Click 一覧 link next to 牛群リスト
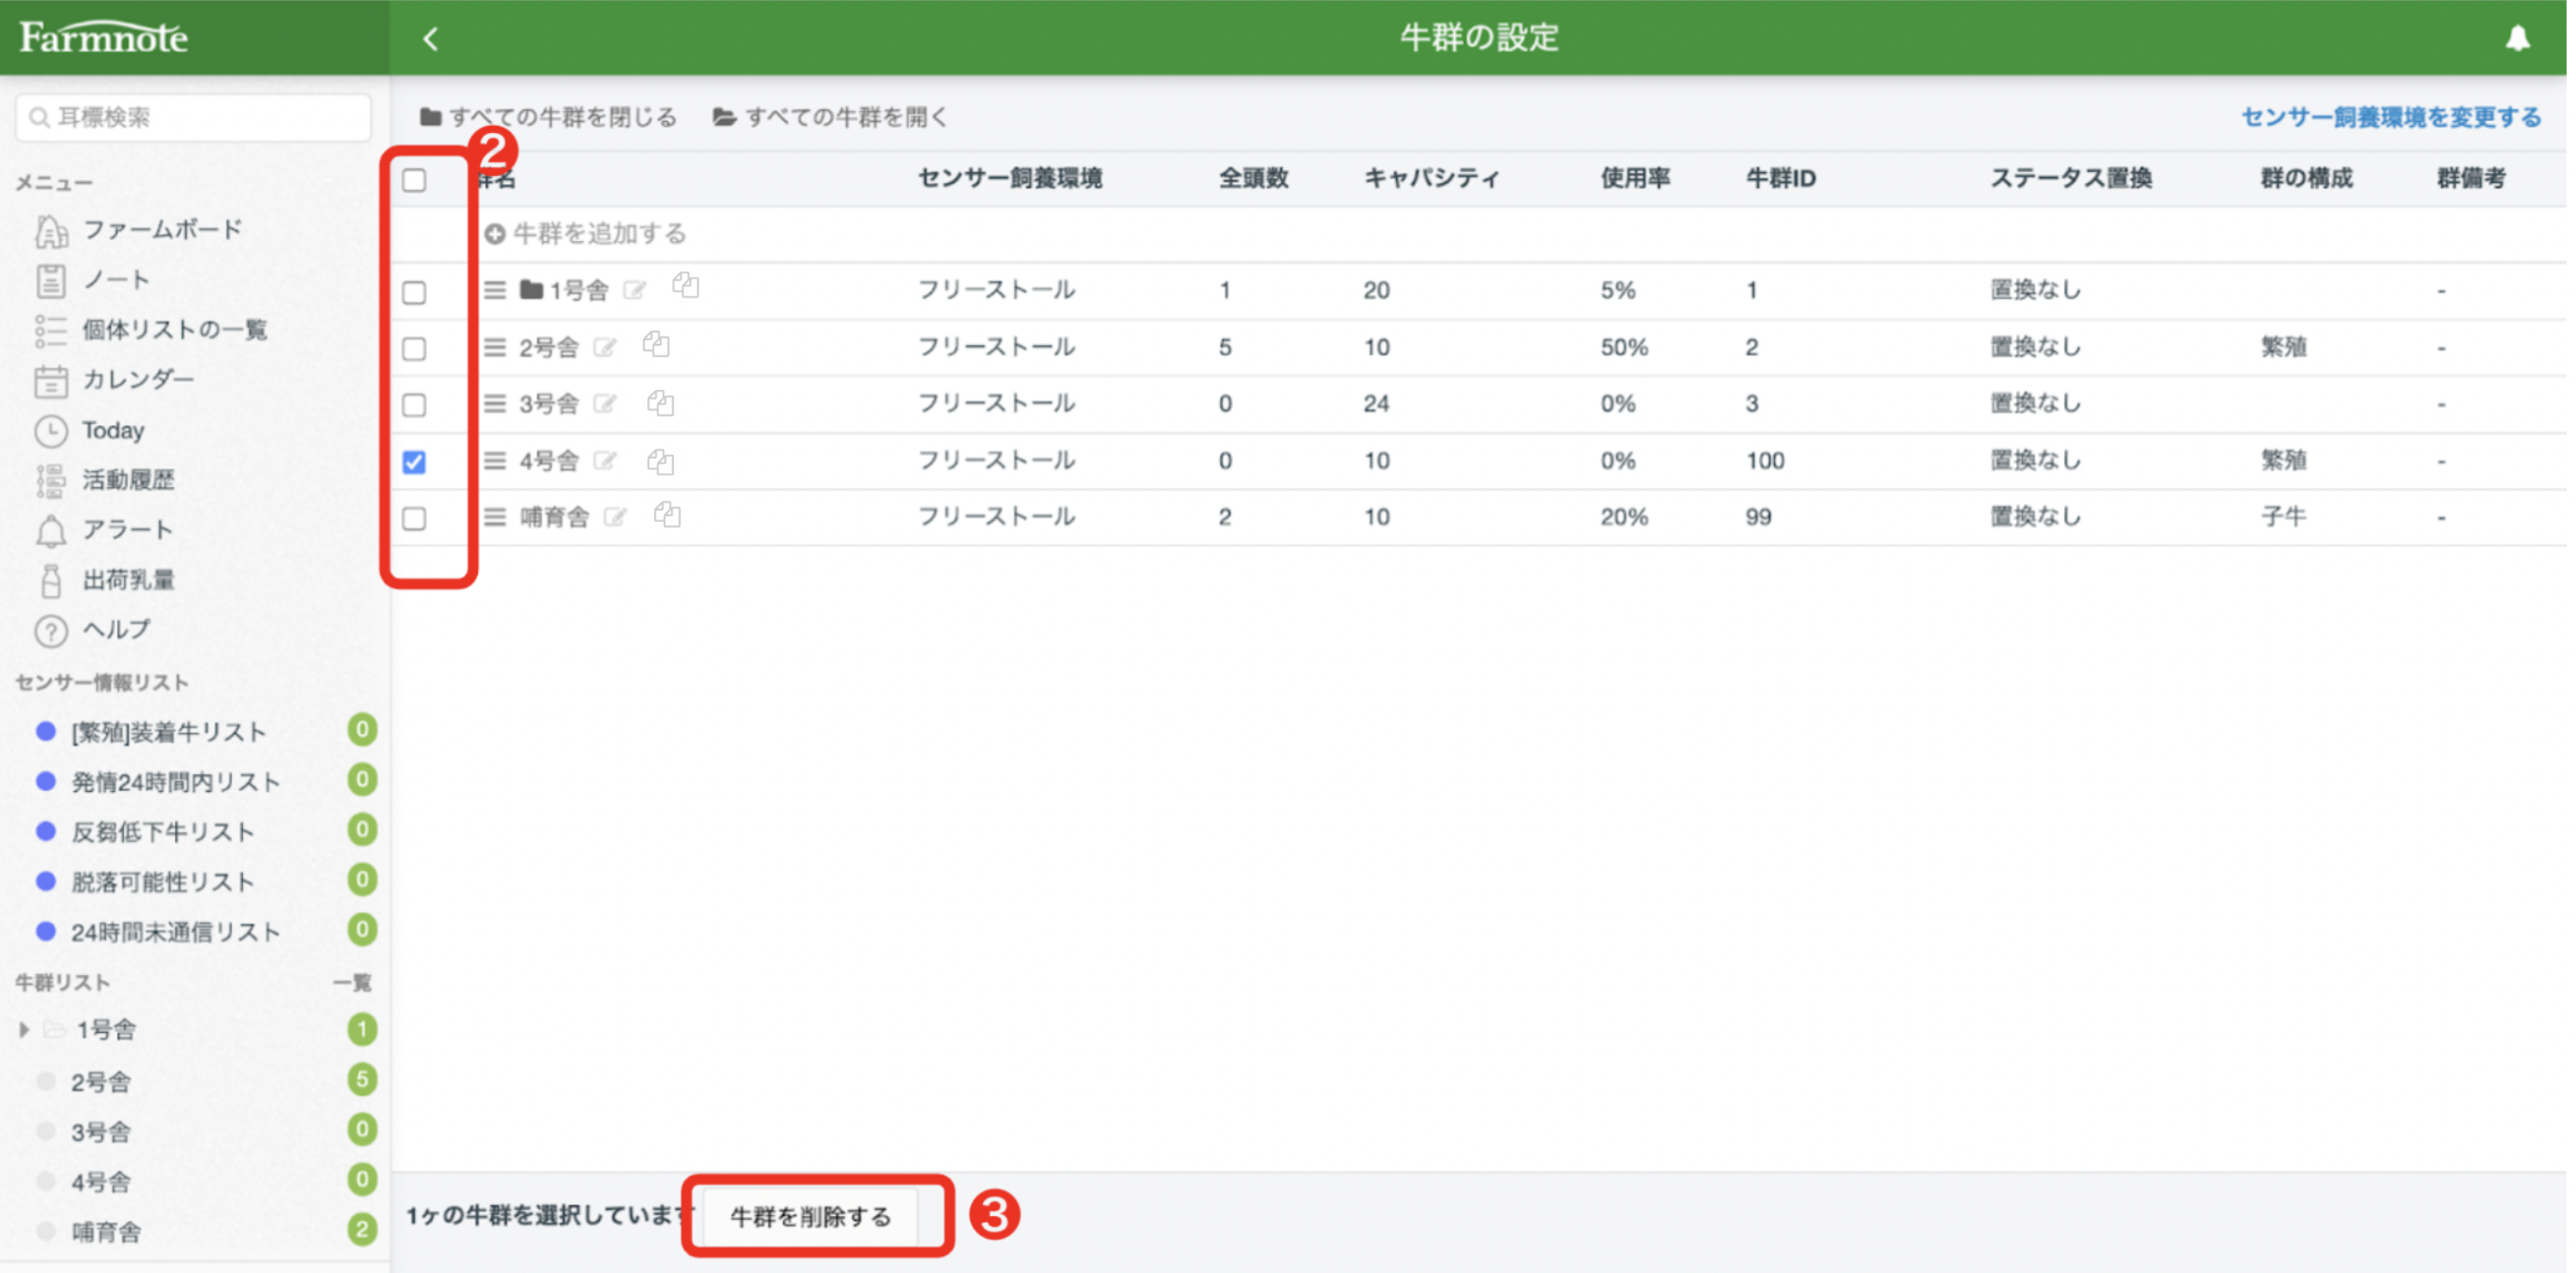Viewport: 2576px width, 1273px height. 352,984
